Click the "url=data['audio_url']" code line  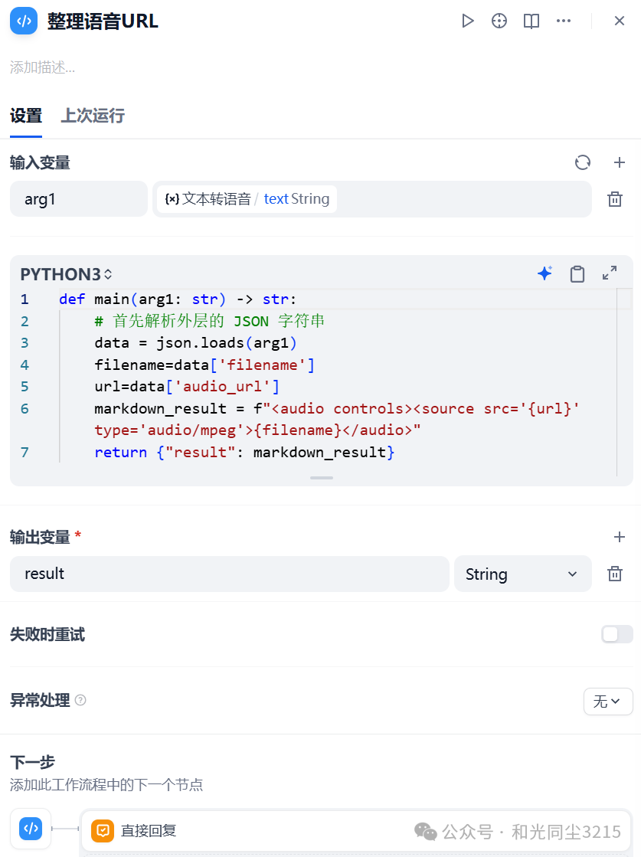coord(187,387)
